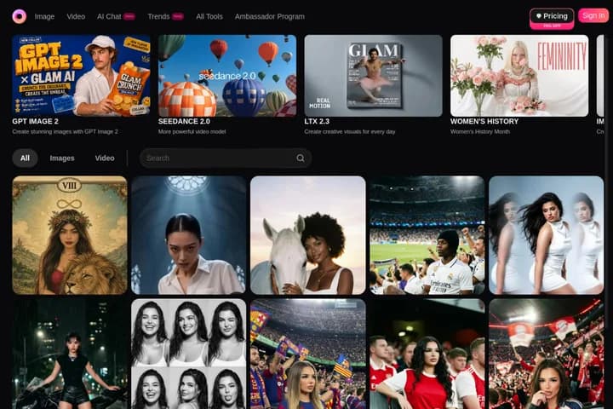Open the Trends menu item
The width and height of the screenshot is (613, 409).
click(x=165, y=16)
